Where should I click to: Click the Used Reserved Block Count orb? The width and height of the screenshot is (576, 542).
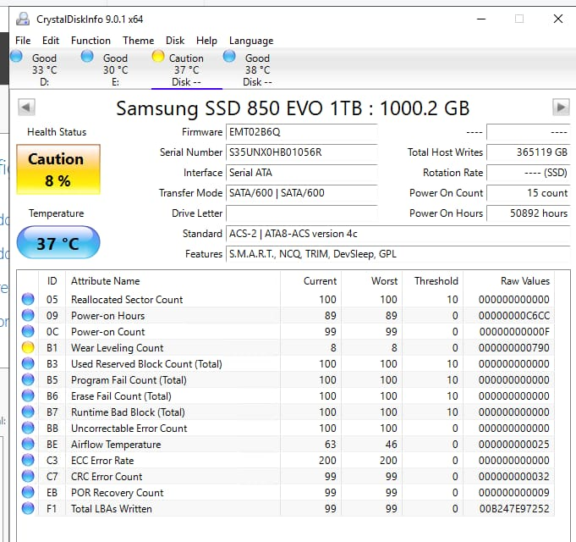tap(28, 363)
